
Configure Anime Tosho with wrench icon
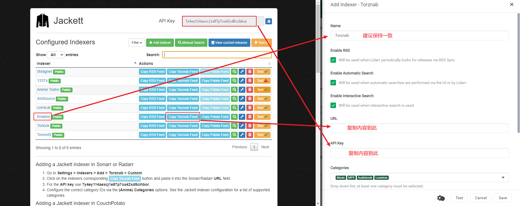pyautogui.click(x=242, y=90)
